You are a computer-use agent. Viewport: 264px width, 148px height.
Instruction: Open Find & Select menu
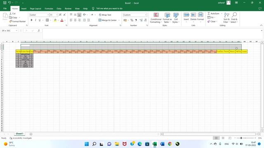click(x=234, y=18)
